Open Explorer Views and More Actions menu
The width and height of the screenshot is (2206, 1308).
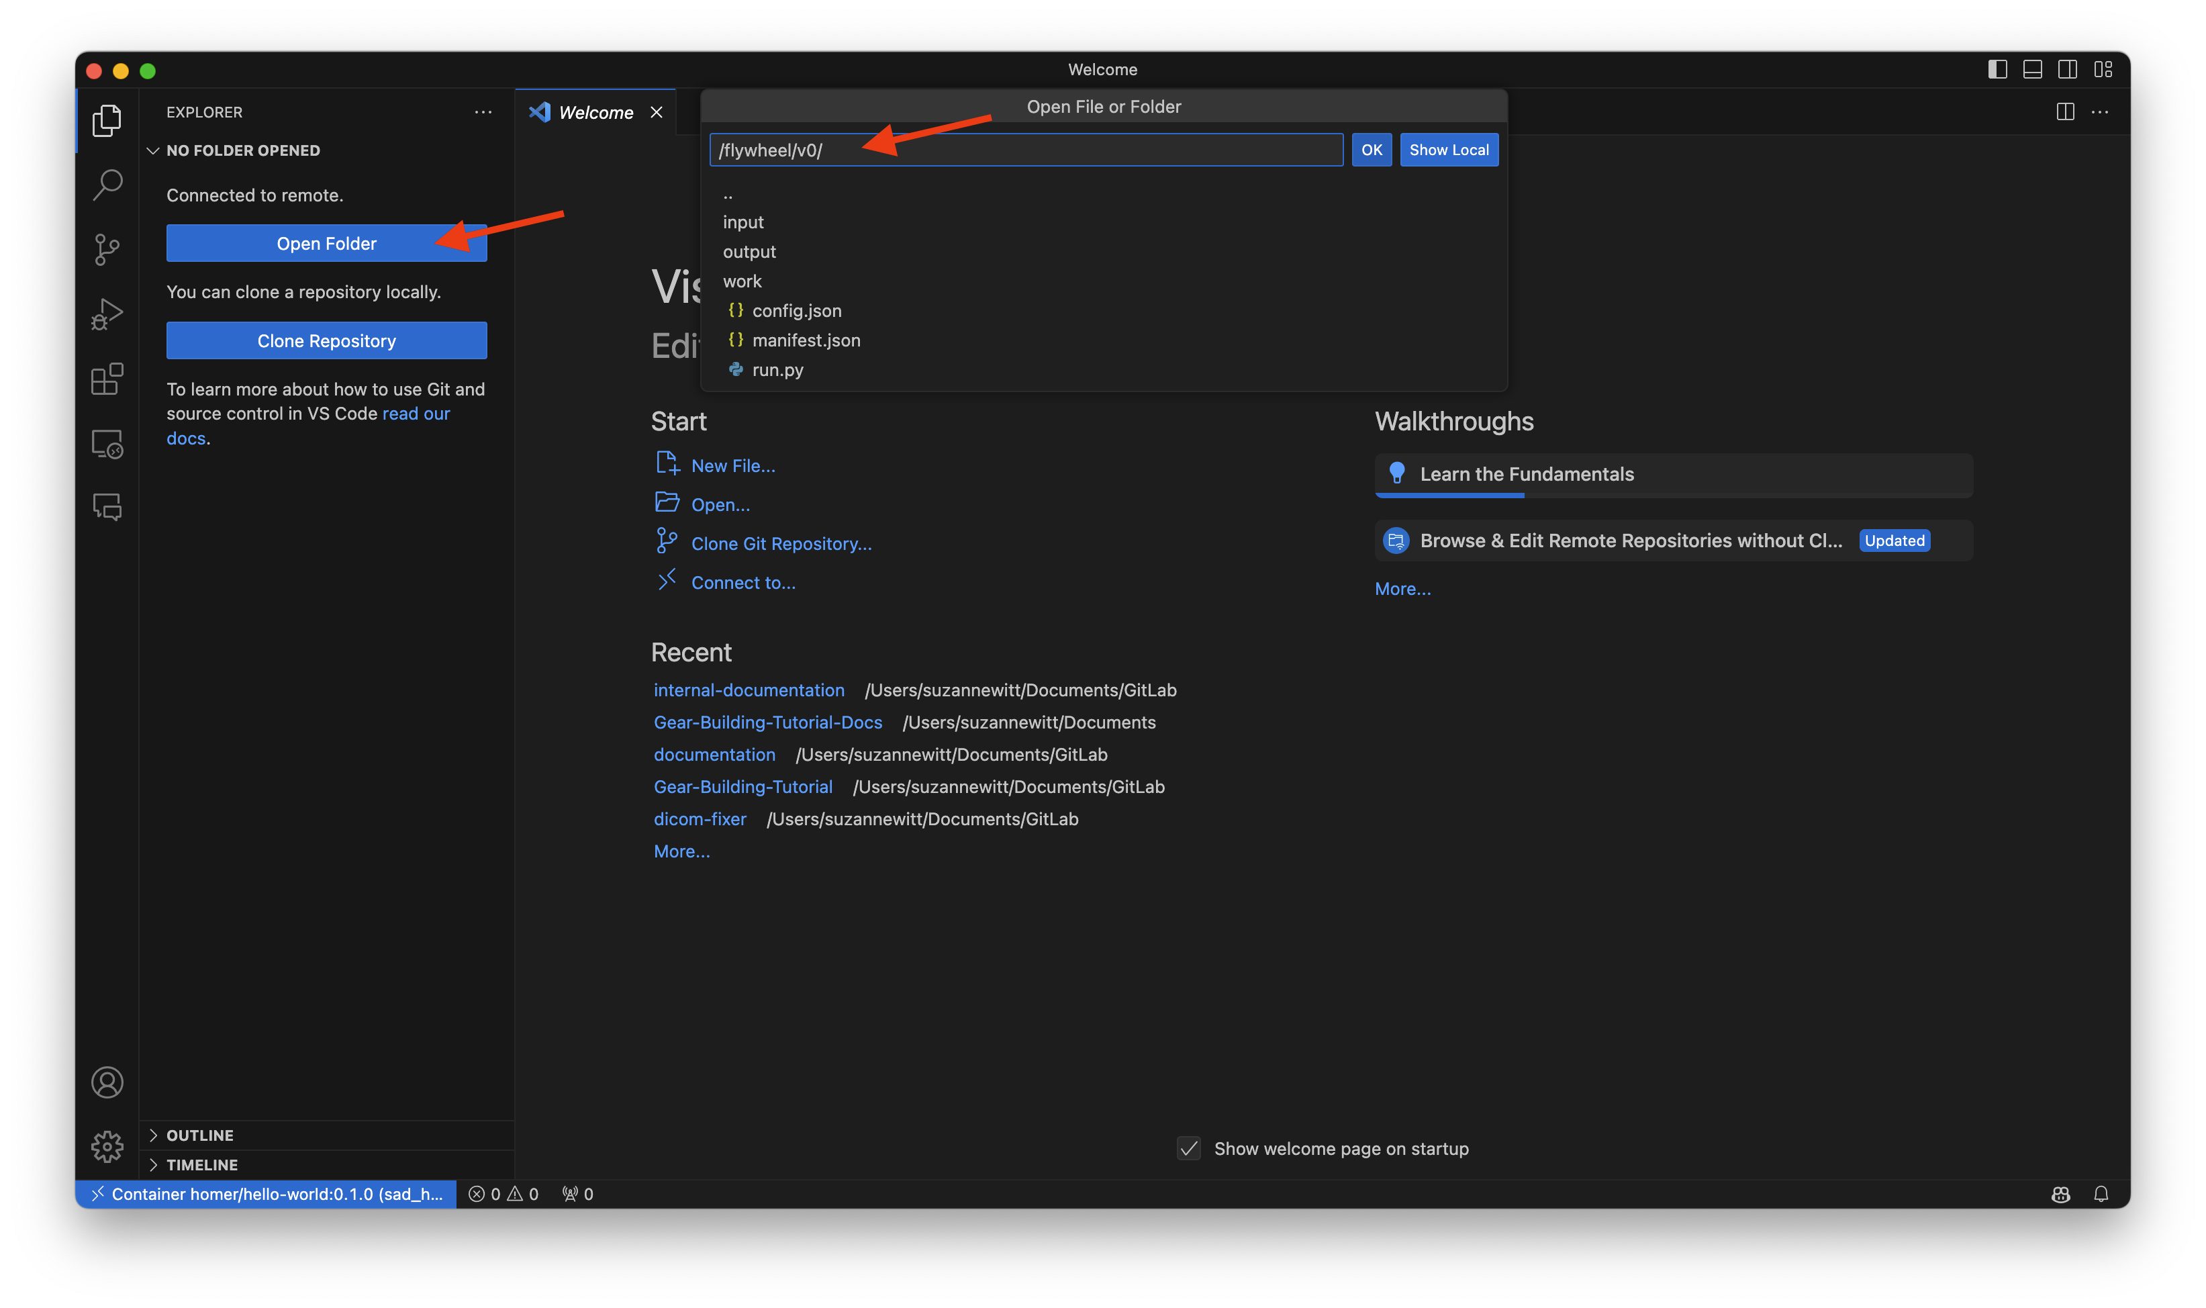[483, 112]
